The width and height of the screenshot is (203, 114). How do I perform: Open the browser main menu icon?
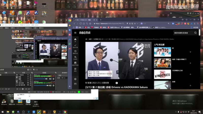point(198,24)
